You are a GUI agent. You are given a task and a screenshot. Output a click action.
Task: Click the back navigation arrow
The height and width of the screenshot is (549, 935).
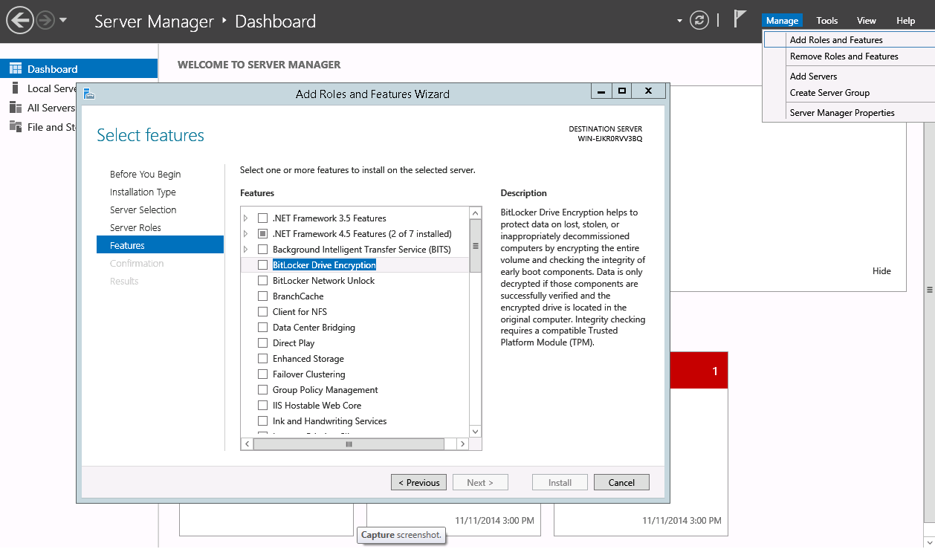[20, 20]
